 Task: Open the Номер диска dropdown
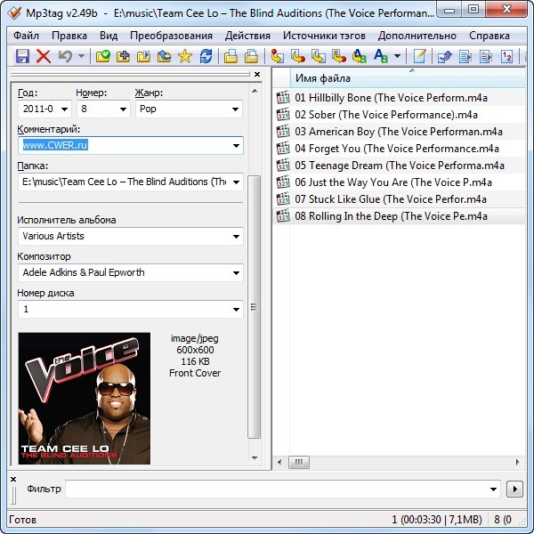(x=236, y=310)
